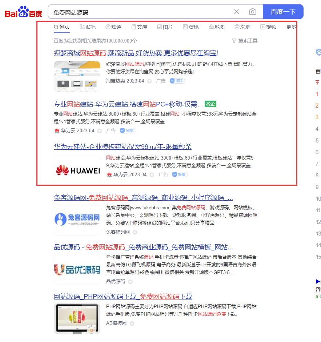Click the Baidu logo

pyautogui.click(x=23, y=12)
